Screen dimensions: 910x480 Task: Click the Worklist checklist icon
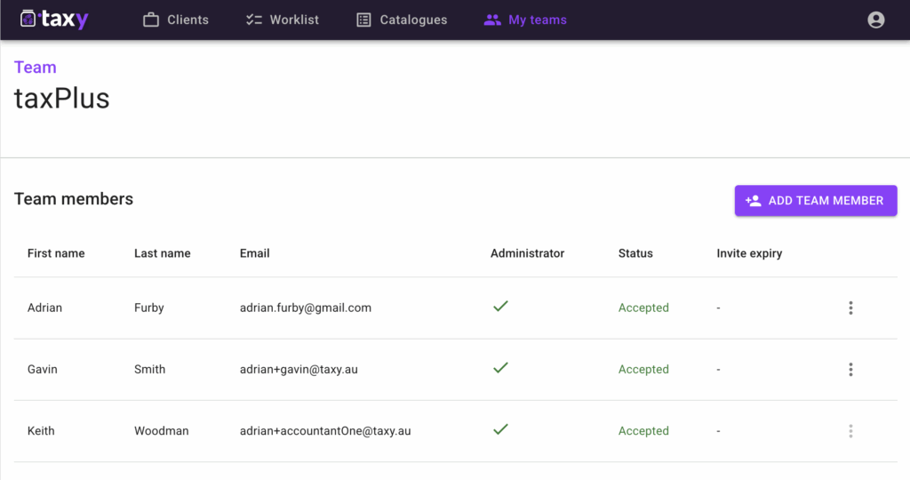click(253, 20)
